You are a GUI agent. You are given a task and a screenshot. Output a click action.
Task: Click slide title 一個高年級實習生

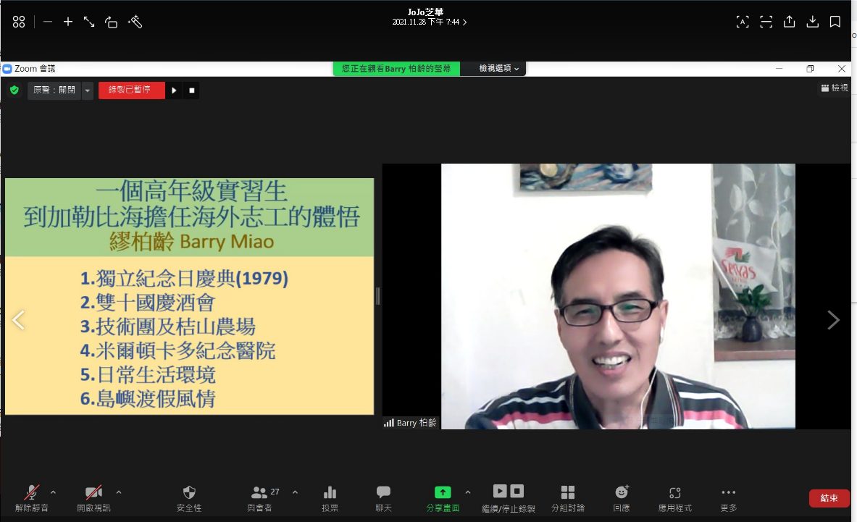point(191,191)
